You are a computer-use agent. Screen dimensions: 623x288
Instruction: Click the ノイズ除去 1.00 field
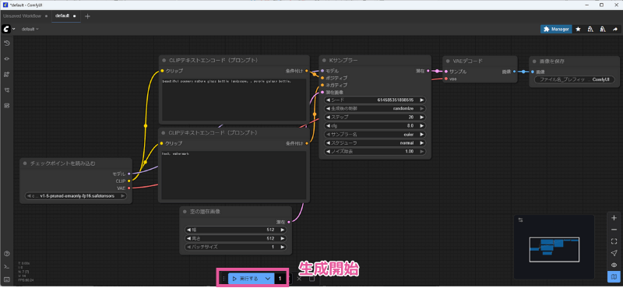375,151
